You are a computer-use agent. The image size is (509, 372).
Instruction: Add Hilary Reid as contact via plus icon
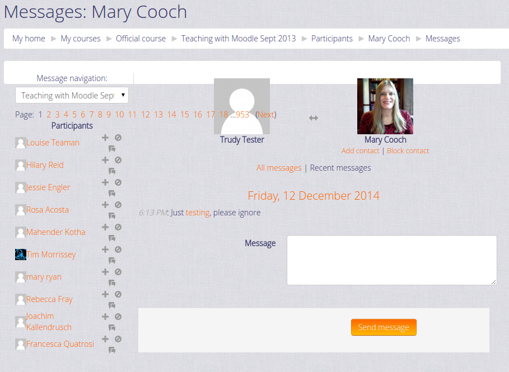(105, 160)
